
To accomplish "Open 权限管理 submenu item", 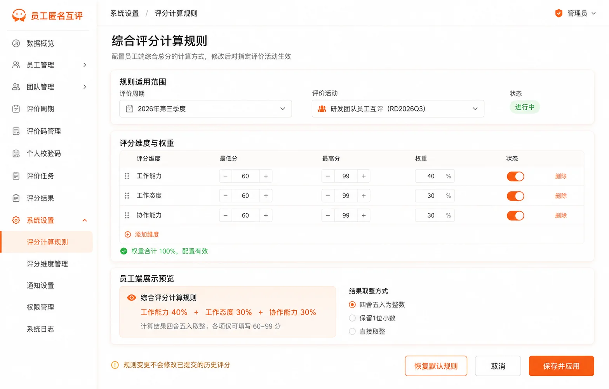I will pyautogui.click(x=40, y=307).
